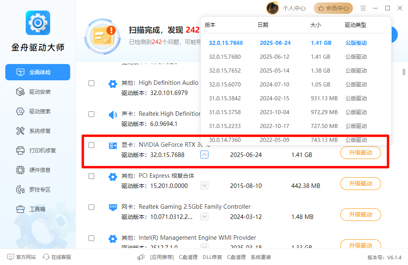This screenshot has width=408, height=265.
Task: Click the 版本号：V6.1.4 label
Action: click(x=384, y=258)
